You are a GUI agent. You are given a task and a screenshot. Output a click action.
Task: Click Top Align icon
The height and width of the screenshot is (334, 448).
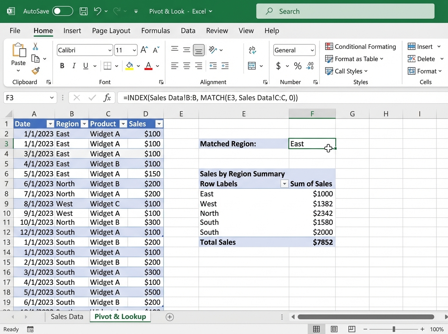[x=174, y=49]
